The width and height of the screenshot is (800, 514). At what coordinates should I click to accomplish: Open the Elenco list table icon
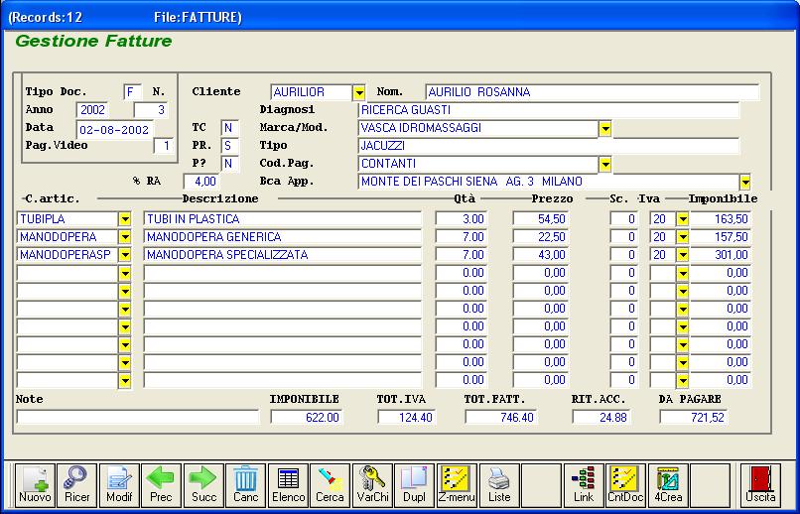point(288,485)
